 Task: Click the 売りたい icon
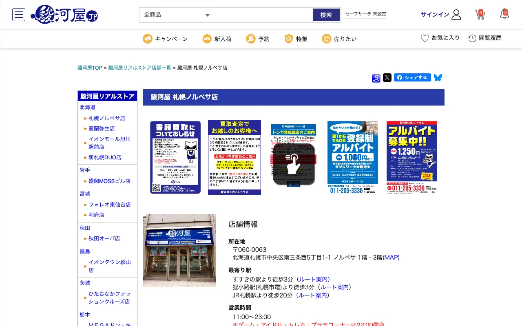tap(326, 39)
